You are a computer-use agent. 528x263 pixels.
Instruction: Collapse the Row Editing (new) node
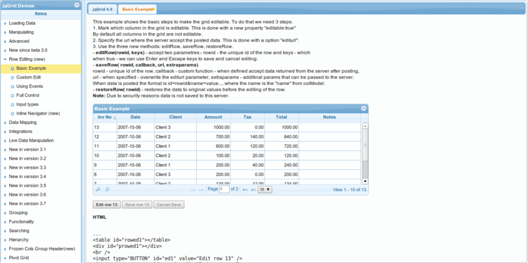pos(5,59)
